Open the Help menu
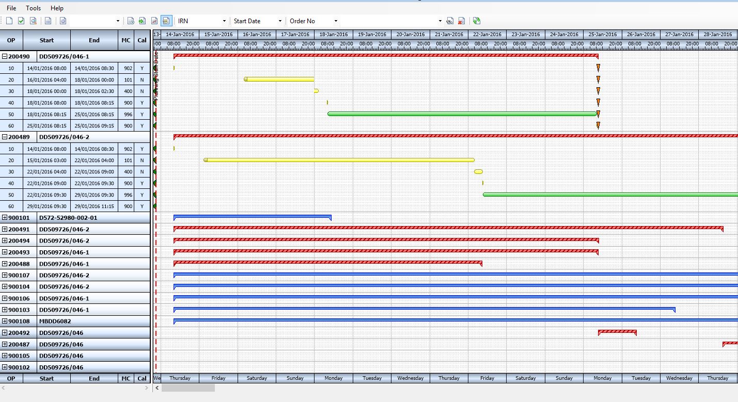This screenshot has width=738, height=402. [x=57, y=8]
